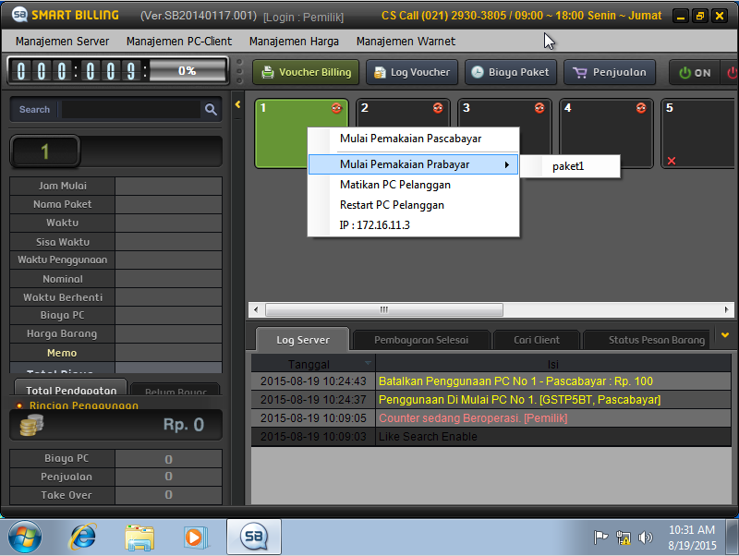Click the network tray icon

[623, 538]
